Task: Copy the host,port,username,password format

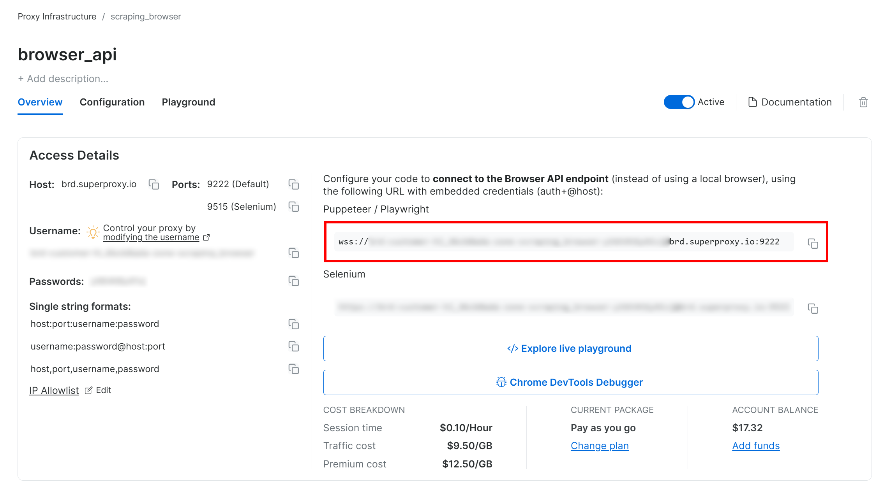Action: (x=293, y=368)
